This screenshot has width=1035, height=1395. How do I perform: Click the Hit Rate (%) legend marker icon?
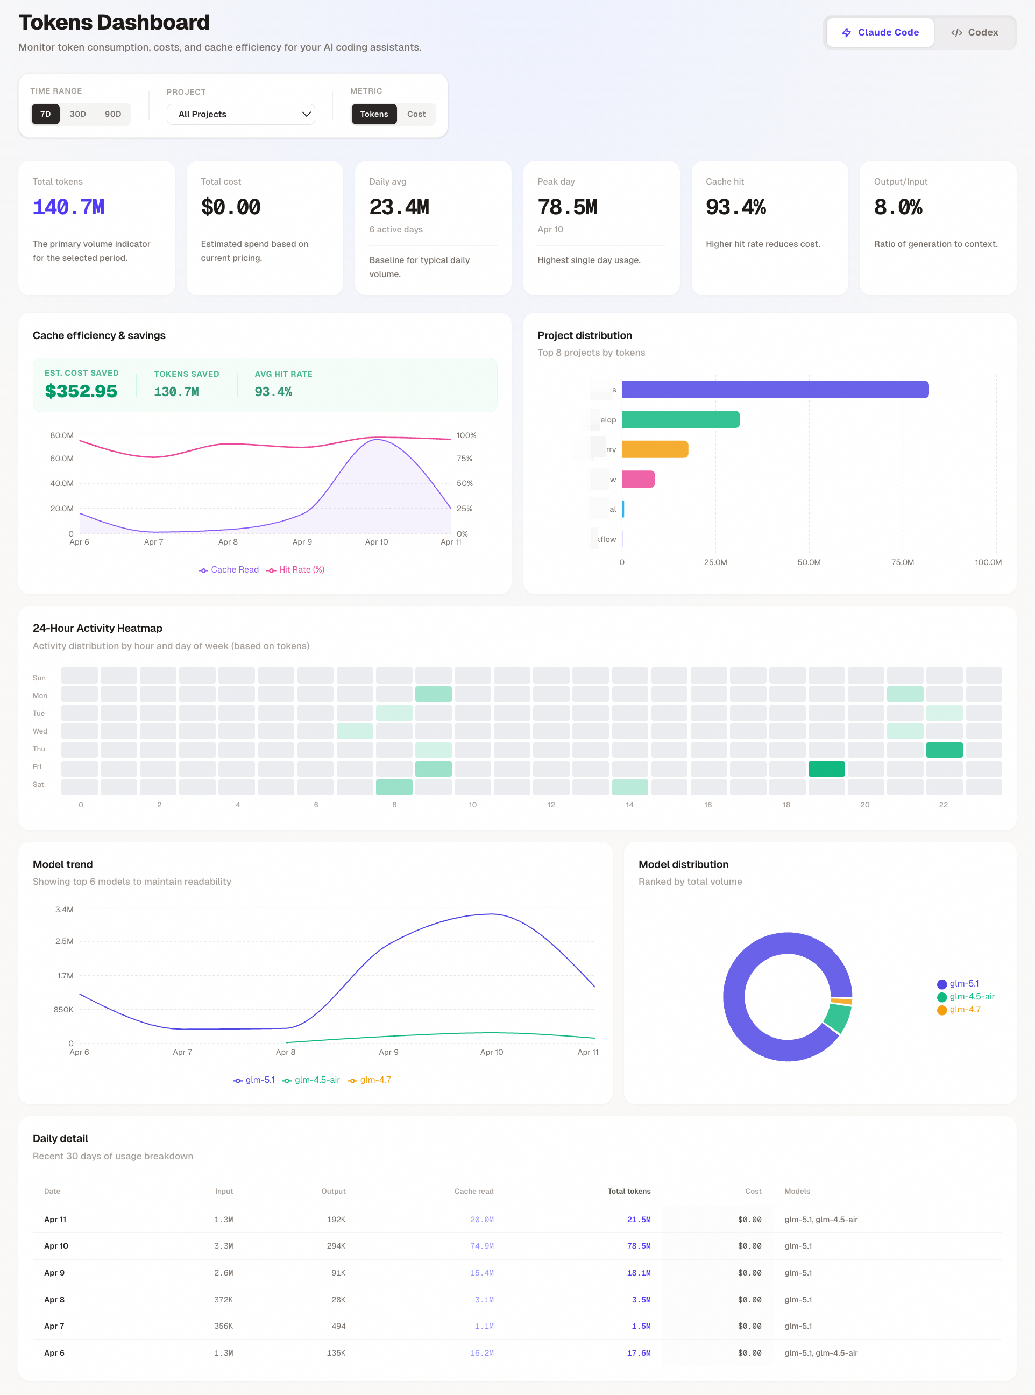tap(271, 570)
